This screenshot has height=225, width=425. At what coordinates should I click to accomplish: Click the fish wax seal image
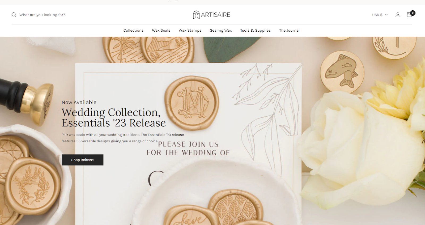(x=342, y=72)
